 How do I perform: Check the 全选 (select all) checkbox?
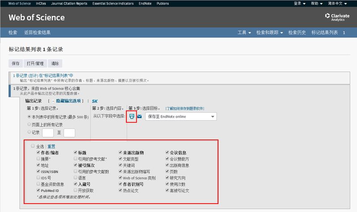pyautogui.click(x=33, y=147)
